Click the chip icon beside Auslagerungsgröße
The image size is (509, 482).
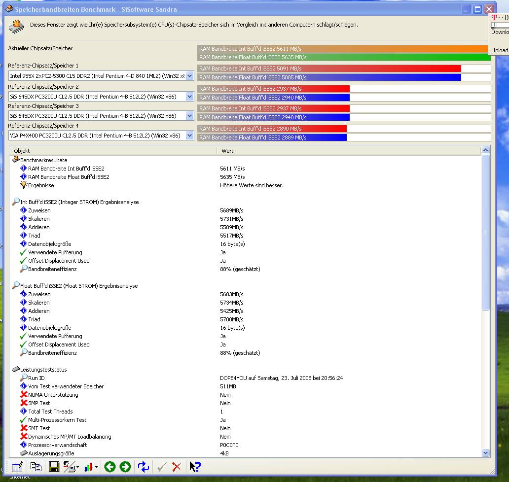pos(23,453)
